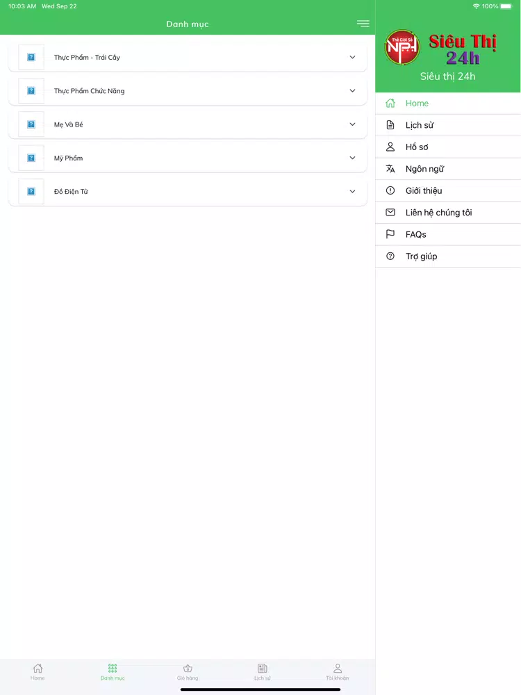Open Hồ sơ in the side menu
The height and width of the screenshot is (695, 521).
click(448, 147)
